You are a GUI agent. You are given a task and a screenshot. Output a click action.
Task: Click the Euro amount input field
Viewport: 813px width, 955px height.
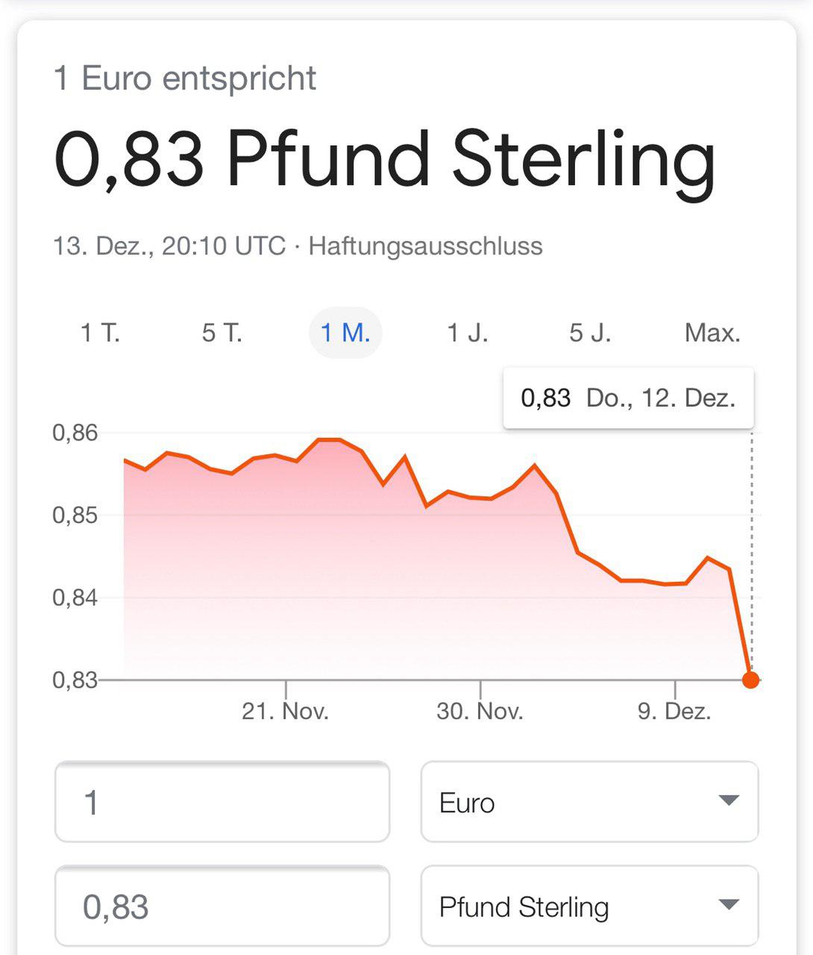[222, 802]
